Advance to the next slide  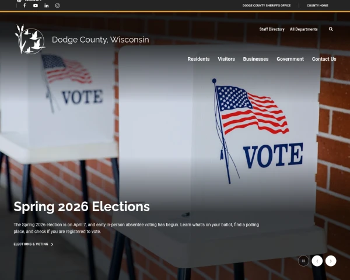click(x=331, y=261)
